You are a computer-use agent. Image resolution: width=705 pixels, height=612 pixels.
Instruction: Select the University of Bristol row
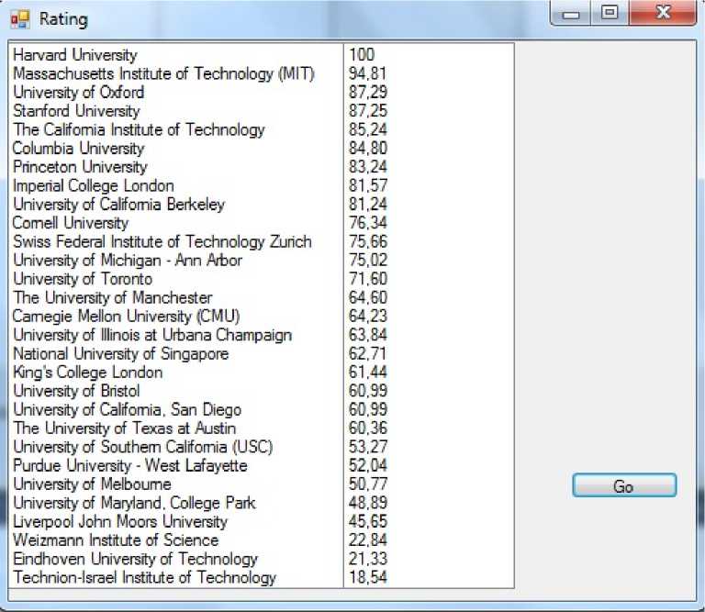tap(76, 391)
